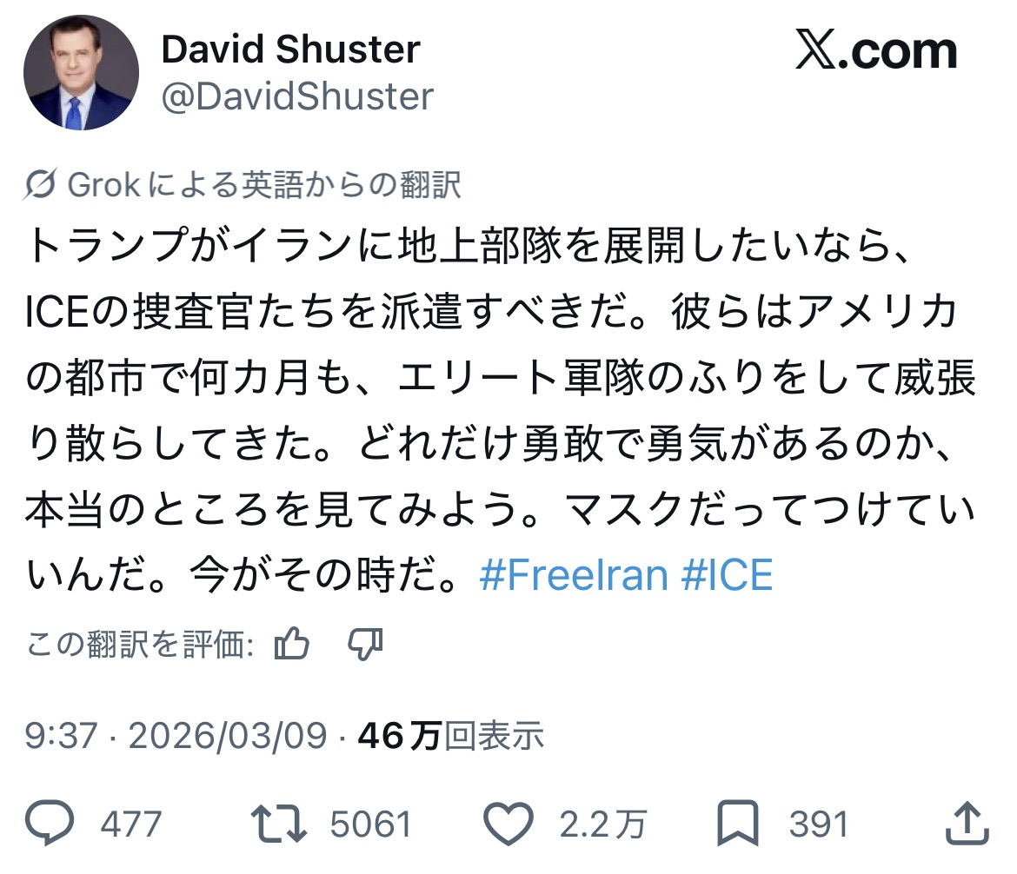This screenshot has width=1017, height=874.
Task: Bookmark this tweet using the bookmark icon
Action: click(738, 823)
